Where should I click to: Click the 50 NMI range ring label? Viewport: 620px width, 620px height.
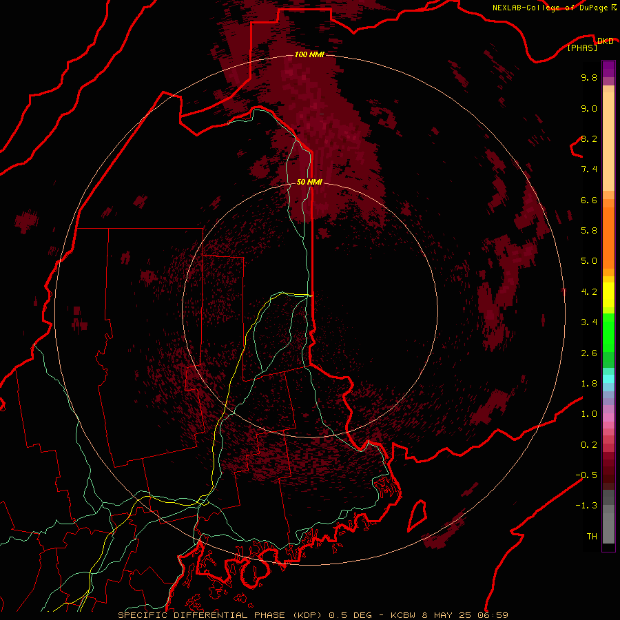click(x=309, y=182)
